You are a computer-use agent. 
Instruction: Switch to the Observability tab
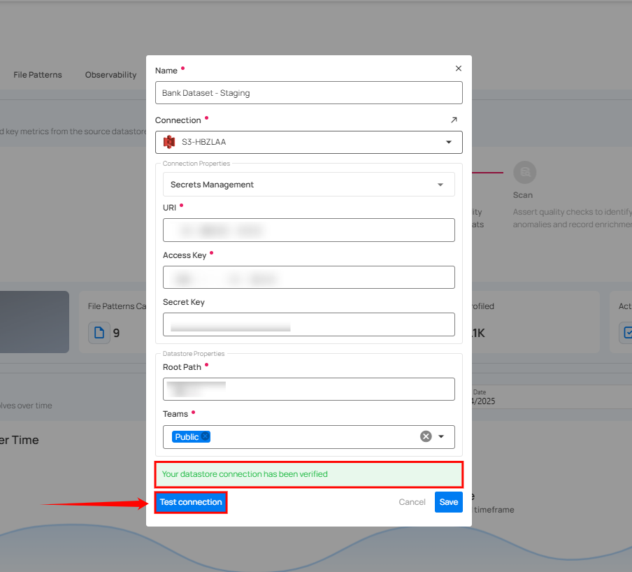pos(110,75)
